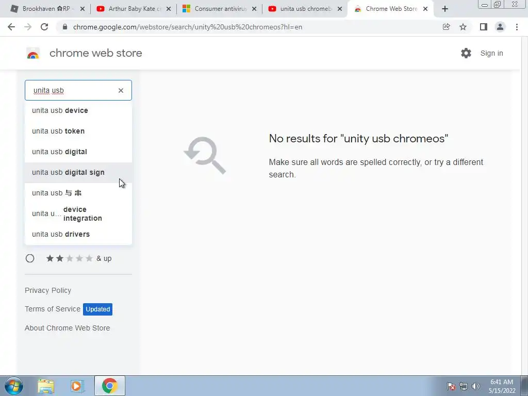Close the Arthur Baby Kate tab
The width and height of the screenshot is (528, 396).
[169, 9]
